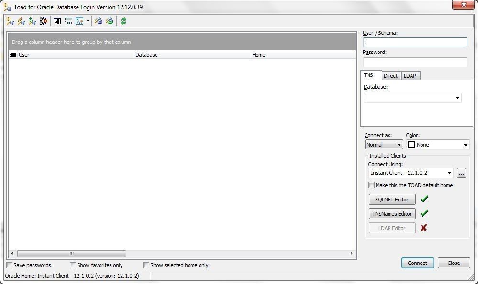Image resolution: width=478 pixels, height=284 pixels.
Task: Click the Toad icon in title bar
Action: click(x=8, y=7)
